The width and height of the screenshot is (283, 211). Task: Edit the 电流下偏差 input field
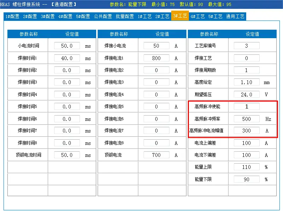(x=247, y=155)
